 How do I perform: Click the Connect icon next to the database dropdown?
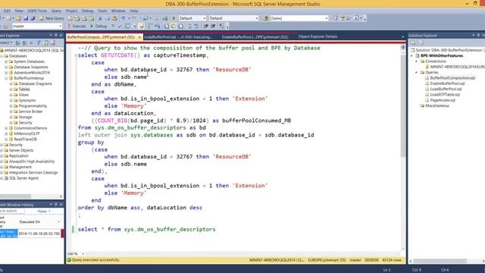[x=6, y=27]
